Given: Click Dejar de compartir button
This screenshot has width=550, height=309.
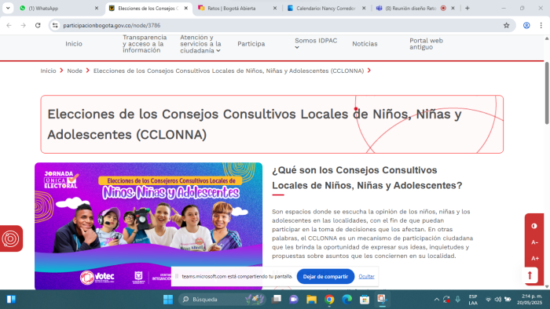Looking at the screenshot, I should tap(325, 277).
